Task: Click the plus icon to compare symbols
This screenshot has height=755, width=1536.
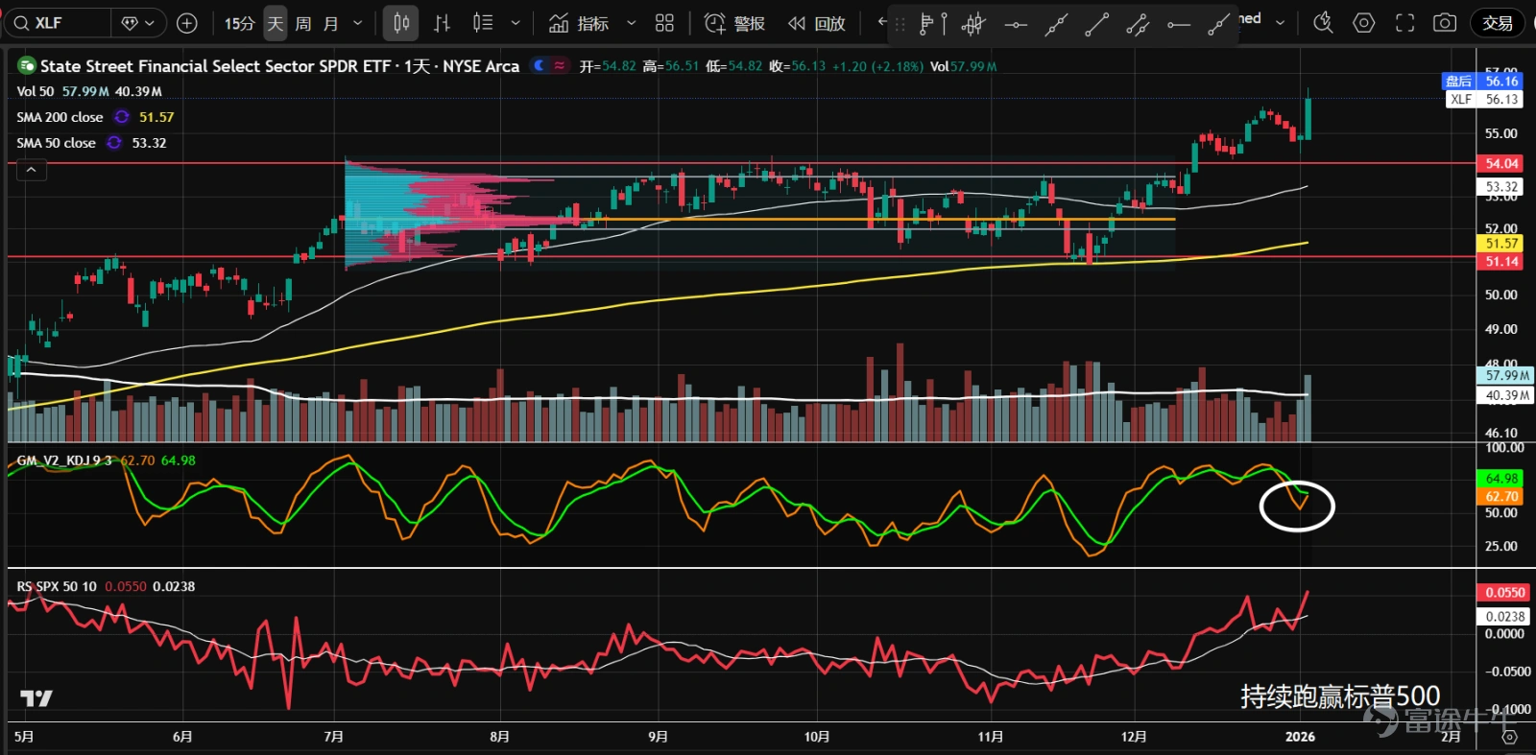Action: 188,23
